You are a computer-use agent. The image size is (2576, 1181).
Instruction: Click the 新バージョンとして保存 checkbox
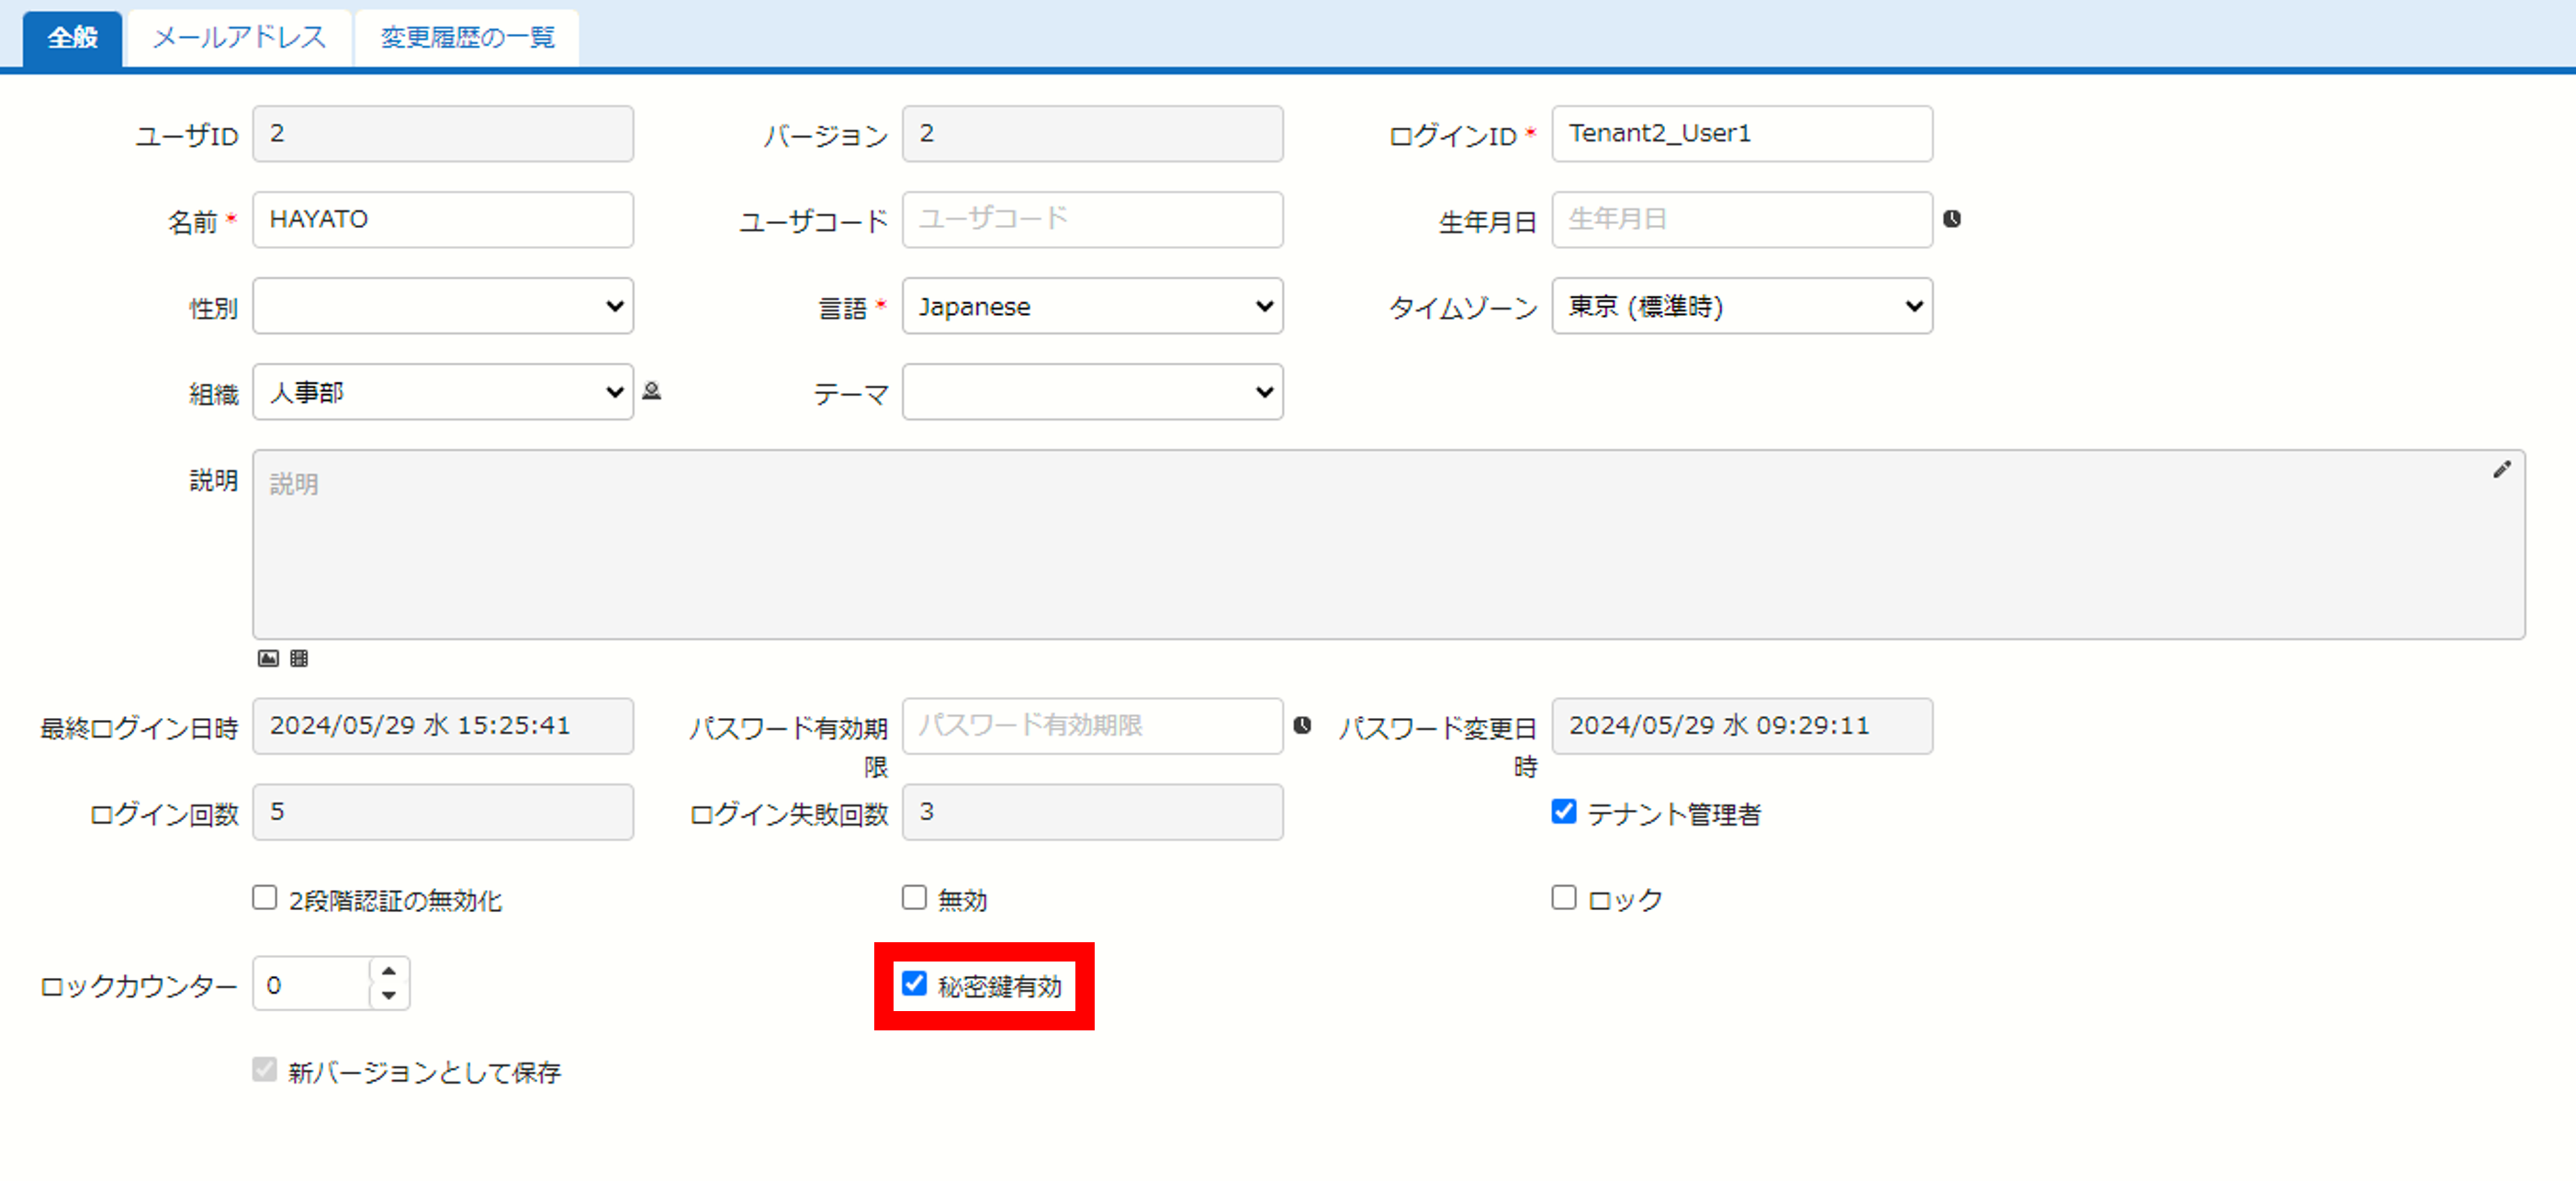(264, 1069)
